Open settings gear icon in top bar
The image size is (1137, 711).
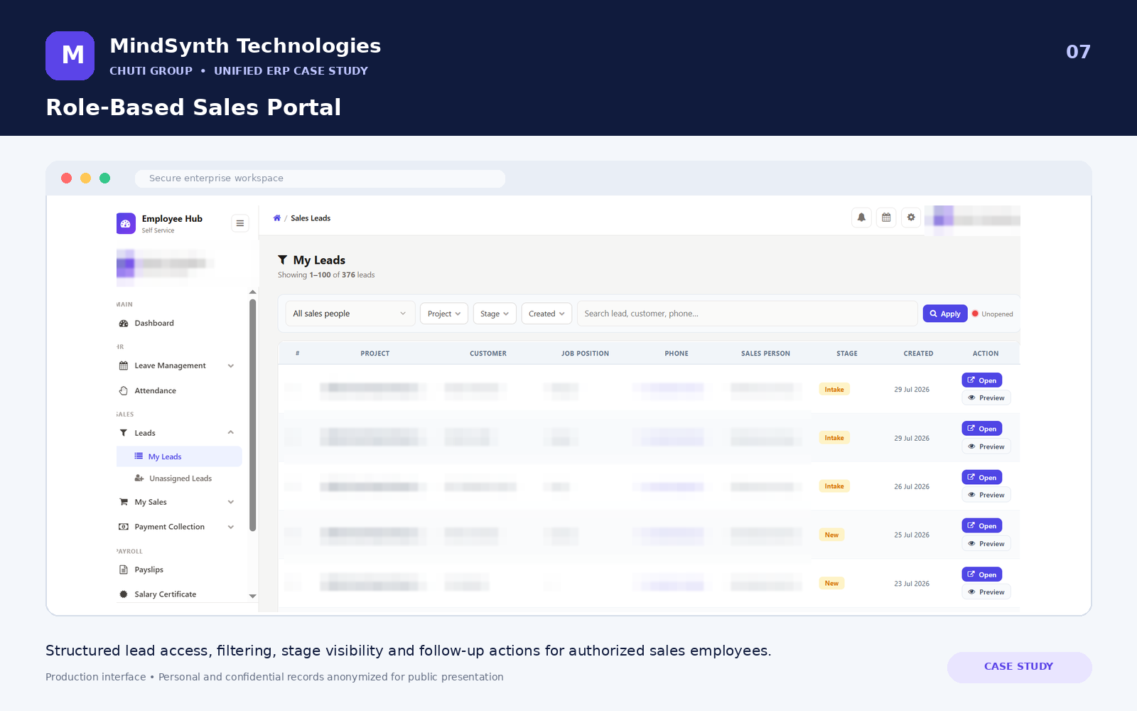pyautogui.click(x=911, y=218)
